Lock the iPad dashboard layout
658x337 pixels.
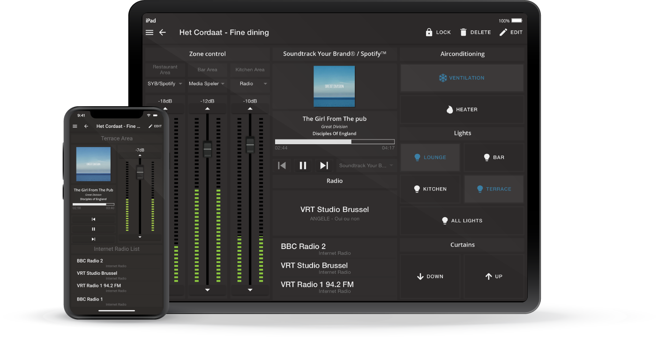(438, 32)
